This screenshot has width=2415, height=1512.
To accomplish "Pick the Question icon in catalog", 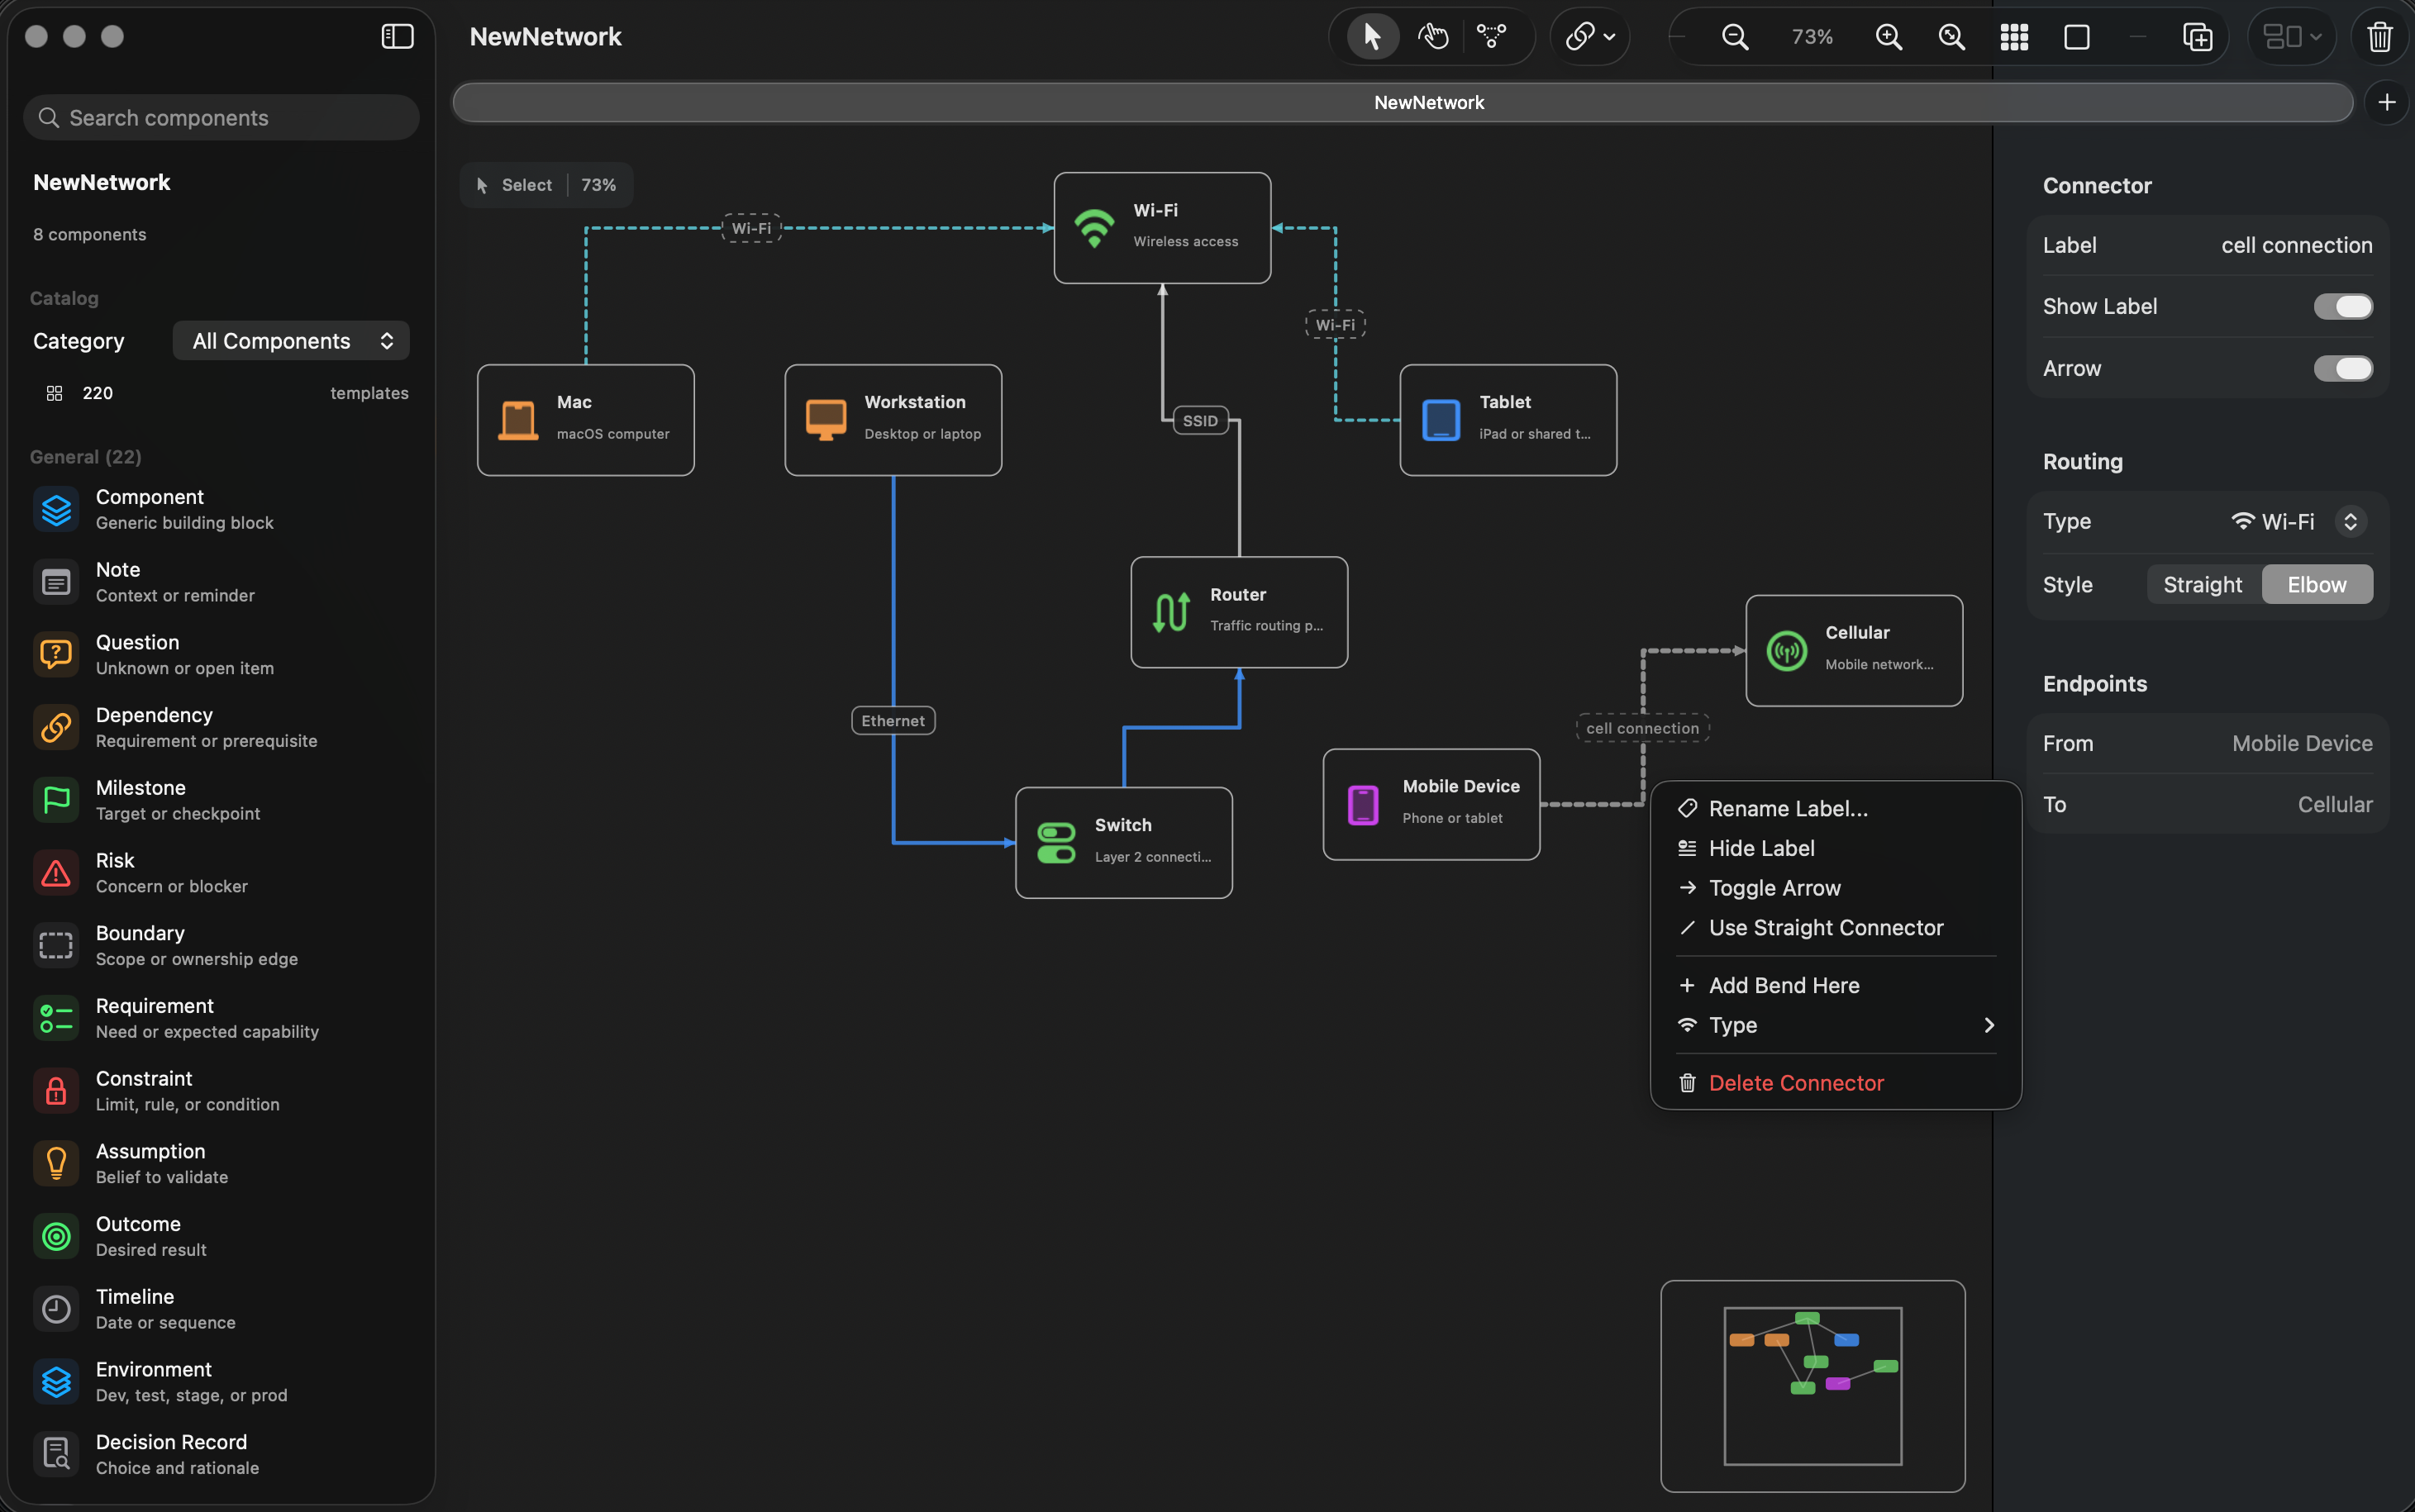I will 56,655.
